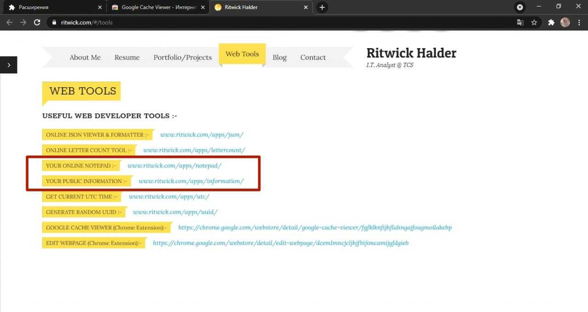Open the JSON viewer apps link
Image resolution: width=588 pixels, height=312 pixels.
click(202, 135)
